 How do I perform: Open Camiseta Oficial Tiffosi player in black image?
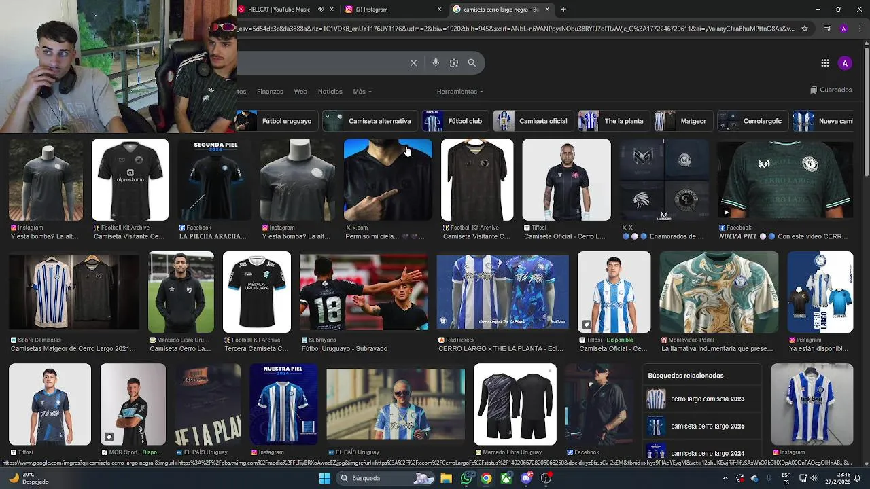point(566,180)
